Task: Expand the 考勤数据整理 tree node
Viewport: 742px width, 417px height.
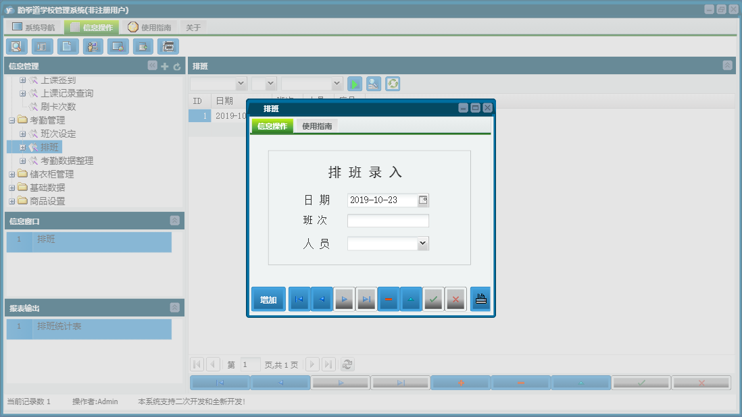Action: click(23, 161)
